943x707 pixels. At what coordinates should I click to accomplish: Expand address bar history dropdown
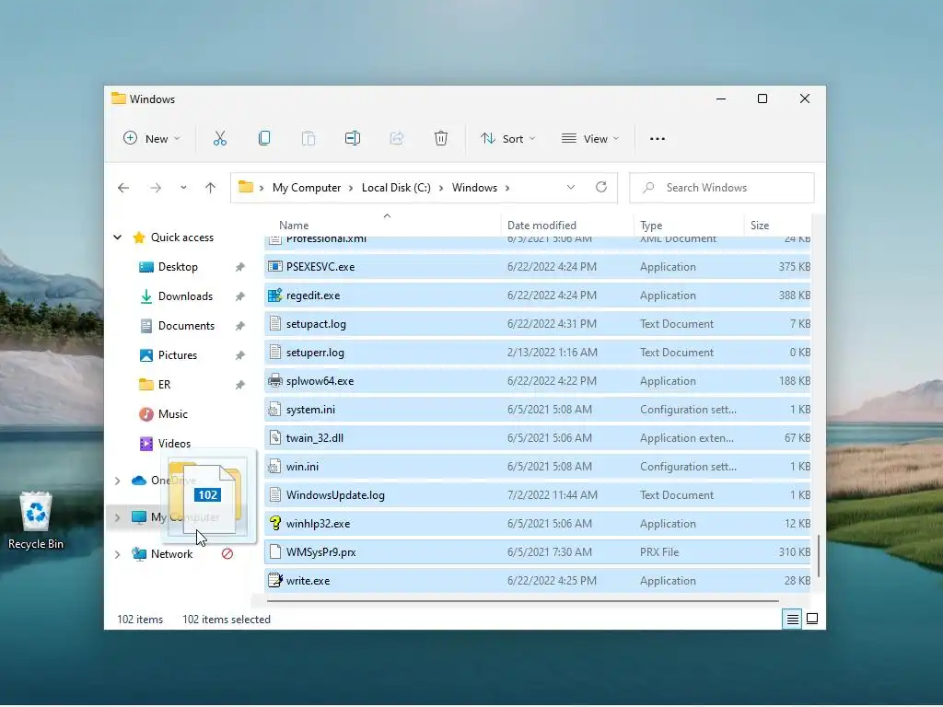[x=571, y=187]
